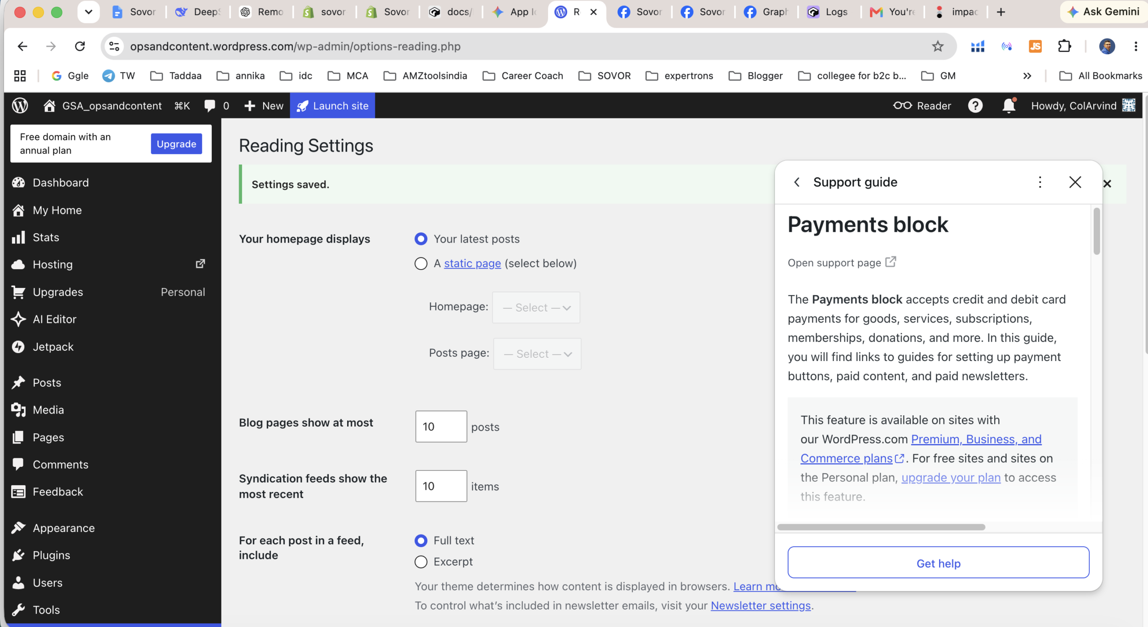Image resolution: width=1148 pixels, height=627 pixels.
Task: Open Posts in the sidebar
Action: [x=47, y=383]
